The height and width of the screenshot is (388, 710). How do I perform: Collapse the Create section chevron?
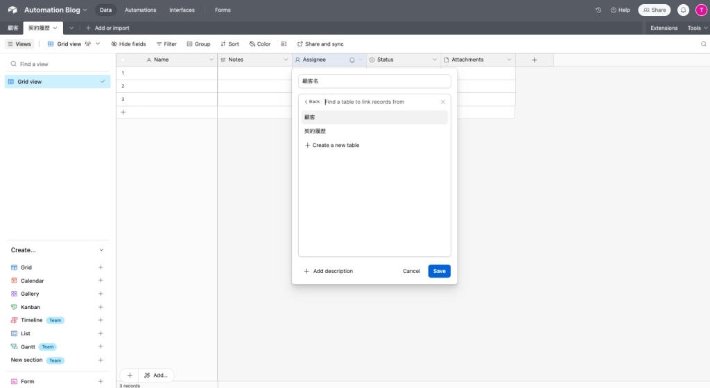click(101, 250)
